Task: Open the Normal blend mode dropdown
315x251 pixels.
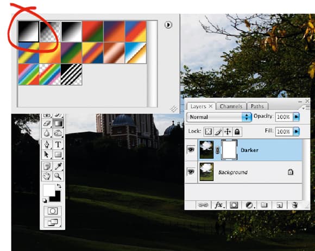Action: (219, 117)
